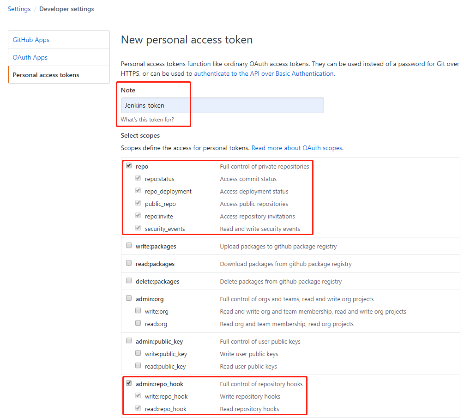Uncheck the repo scope checkbox

tap(128, 165)
